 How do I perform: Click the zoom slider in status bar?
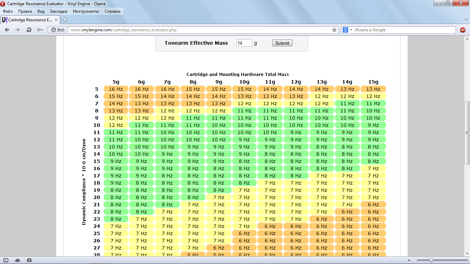pyautogui.click(x=431, y=260)
